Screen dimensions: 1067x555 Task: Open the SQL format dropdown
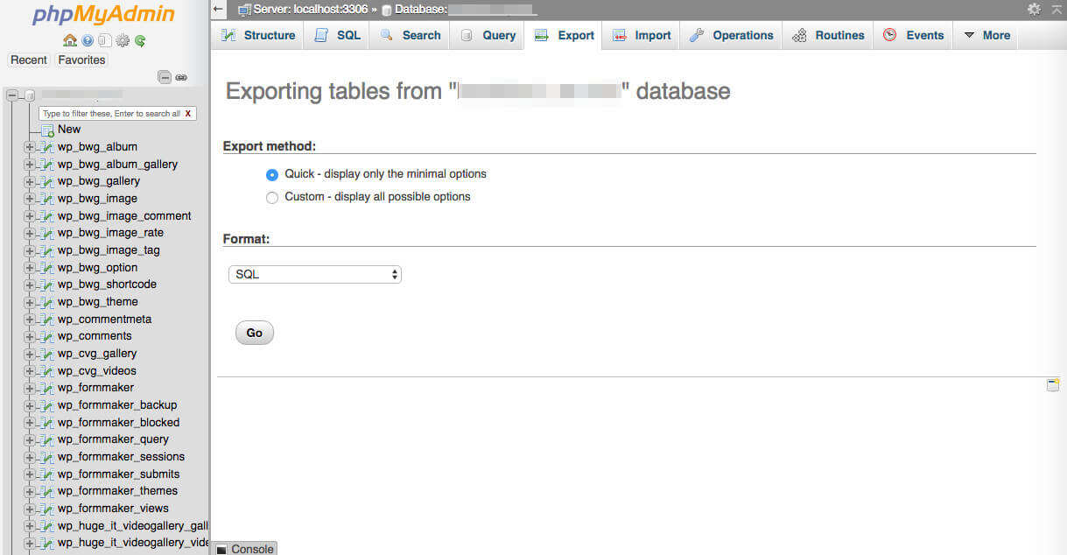click(x=314, y=274)
